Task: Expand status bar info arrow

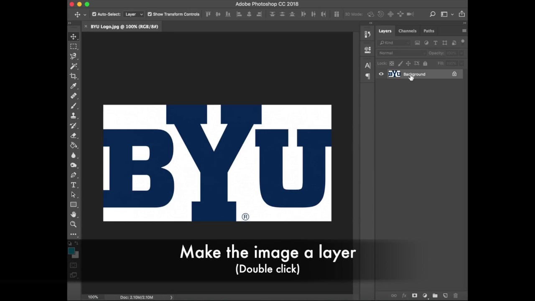Action: (171, 297)
